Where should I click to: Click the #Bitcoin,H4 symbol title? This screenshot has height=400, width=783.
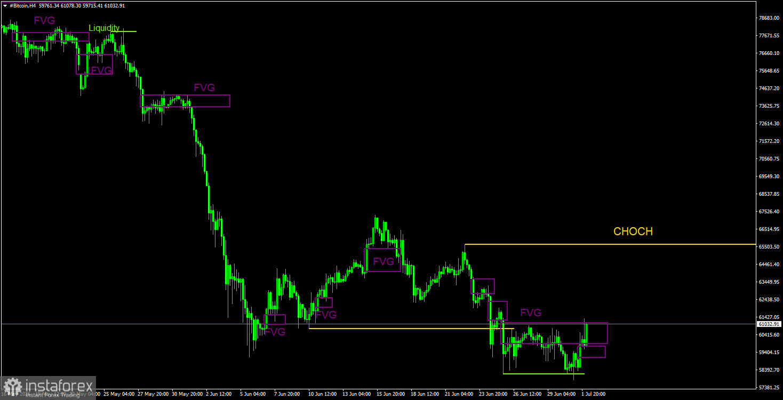pyautogui.click(x=22, y=5)
